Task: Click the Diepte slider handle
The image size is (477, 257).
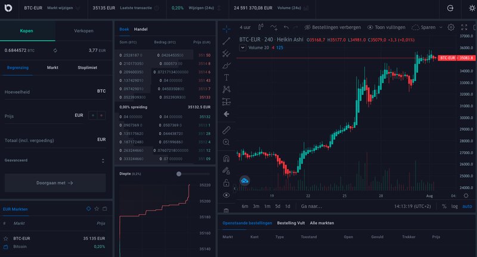Action: tap(179, 174)
